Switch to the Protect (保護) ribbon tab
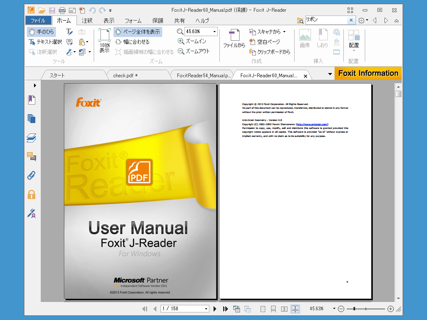This screenshot has width=427, height=320. [x=158, y=21]
